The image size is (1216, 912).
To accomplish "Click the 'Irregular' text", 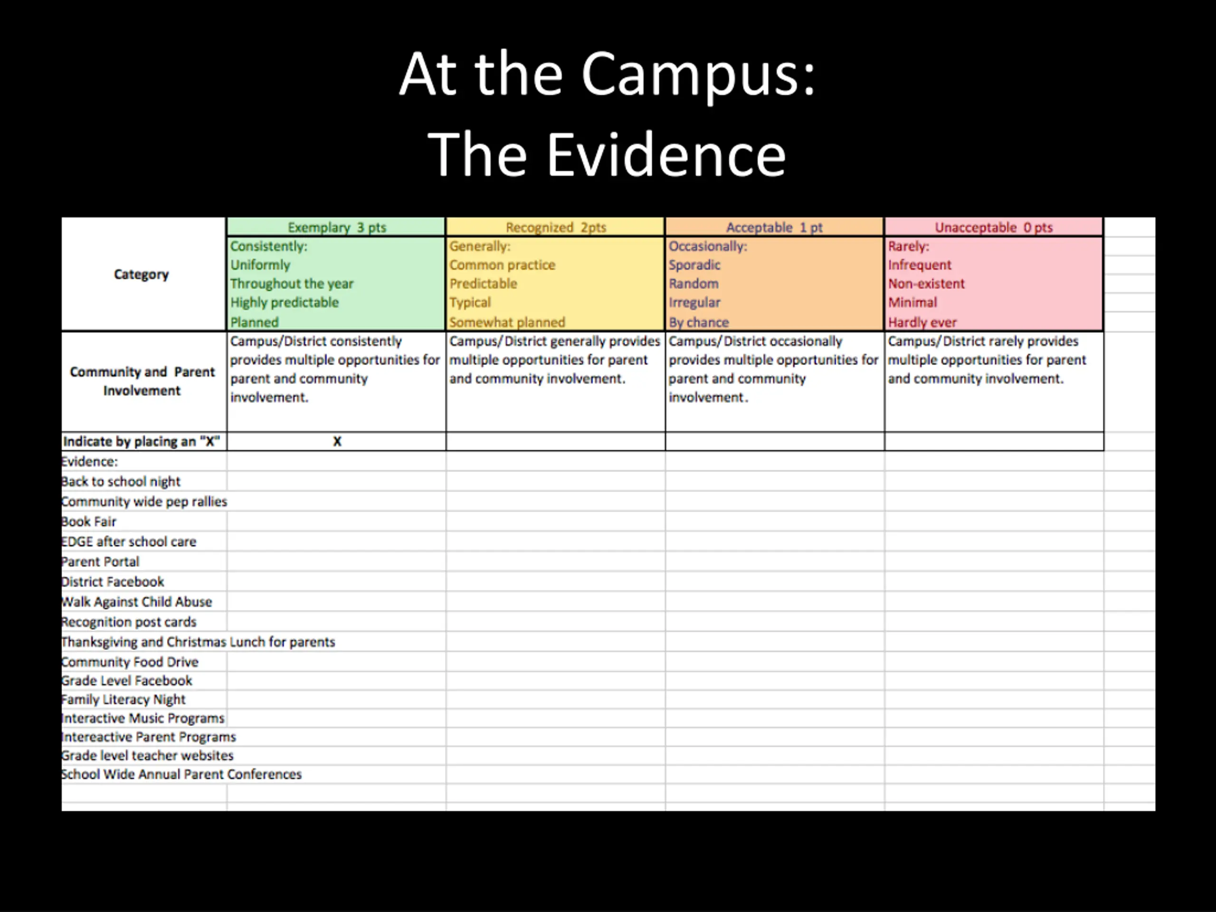I will pyautogui.click(x=694, y=303).
